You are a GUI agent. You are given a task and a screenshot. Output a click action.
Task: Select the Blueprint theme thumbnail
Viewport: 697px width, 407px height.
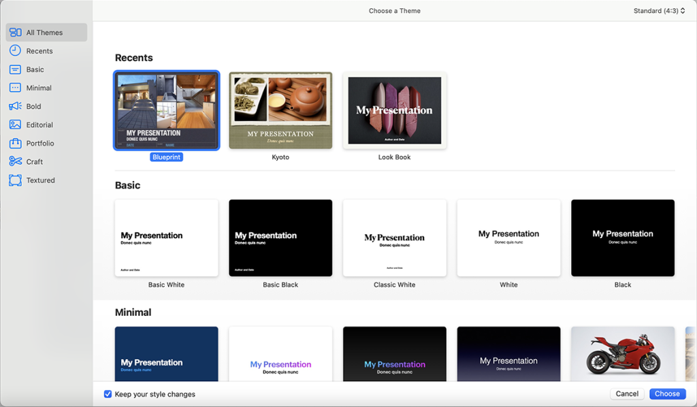pyautogui.click(x=167, y=110)
